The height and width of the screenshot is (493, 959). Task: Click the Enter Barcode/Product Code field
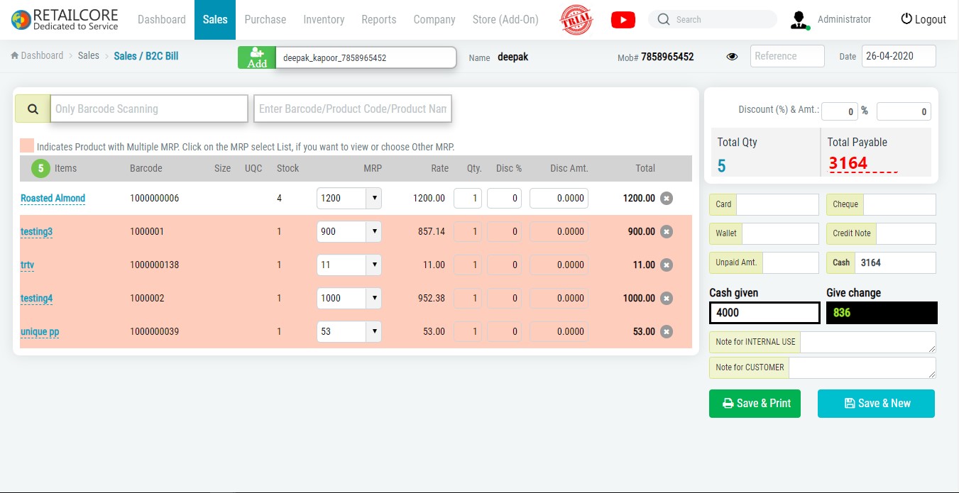tap(353, 109)
